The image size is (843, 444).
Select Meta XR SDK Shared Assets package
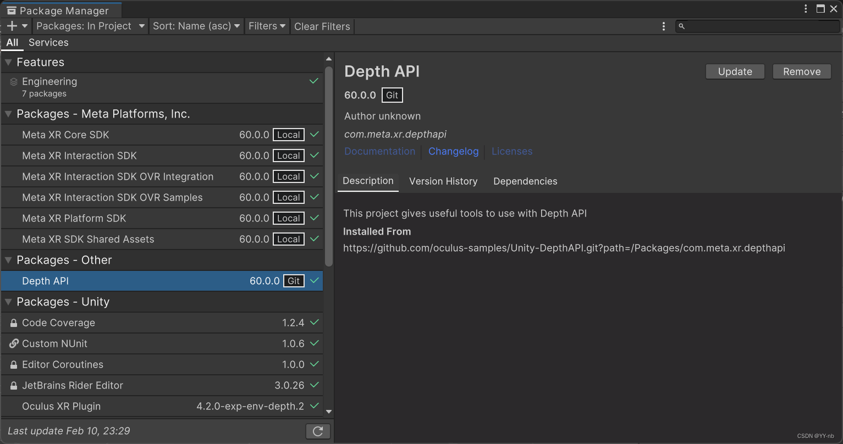click(162, 239)
